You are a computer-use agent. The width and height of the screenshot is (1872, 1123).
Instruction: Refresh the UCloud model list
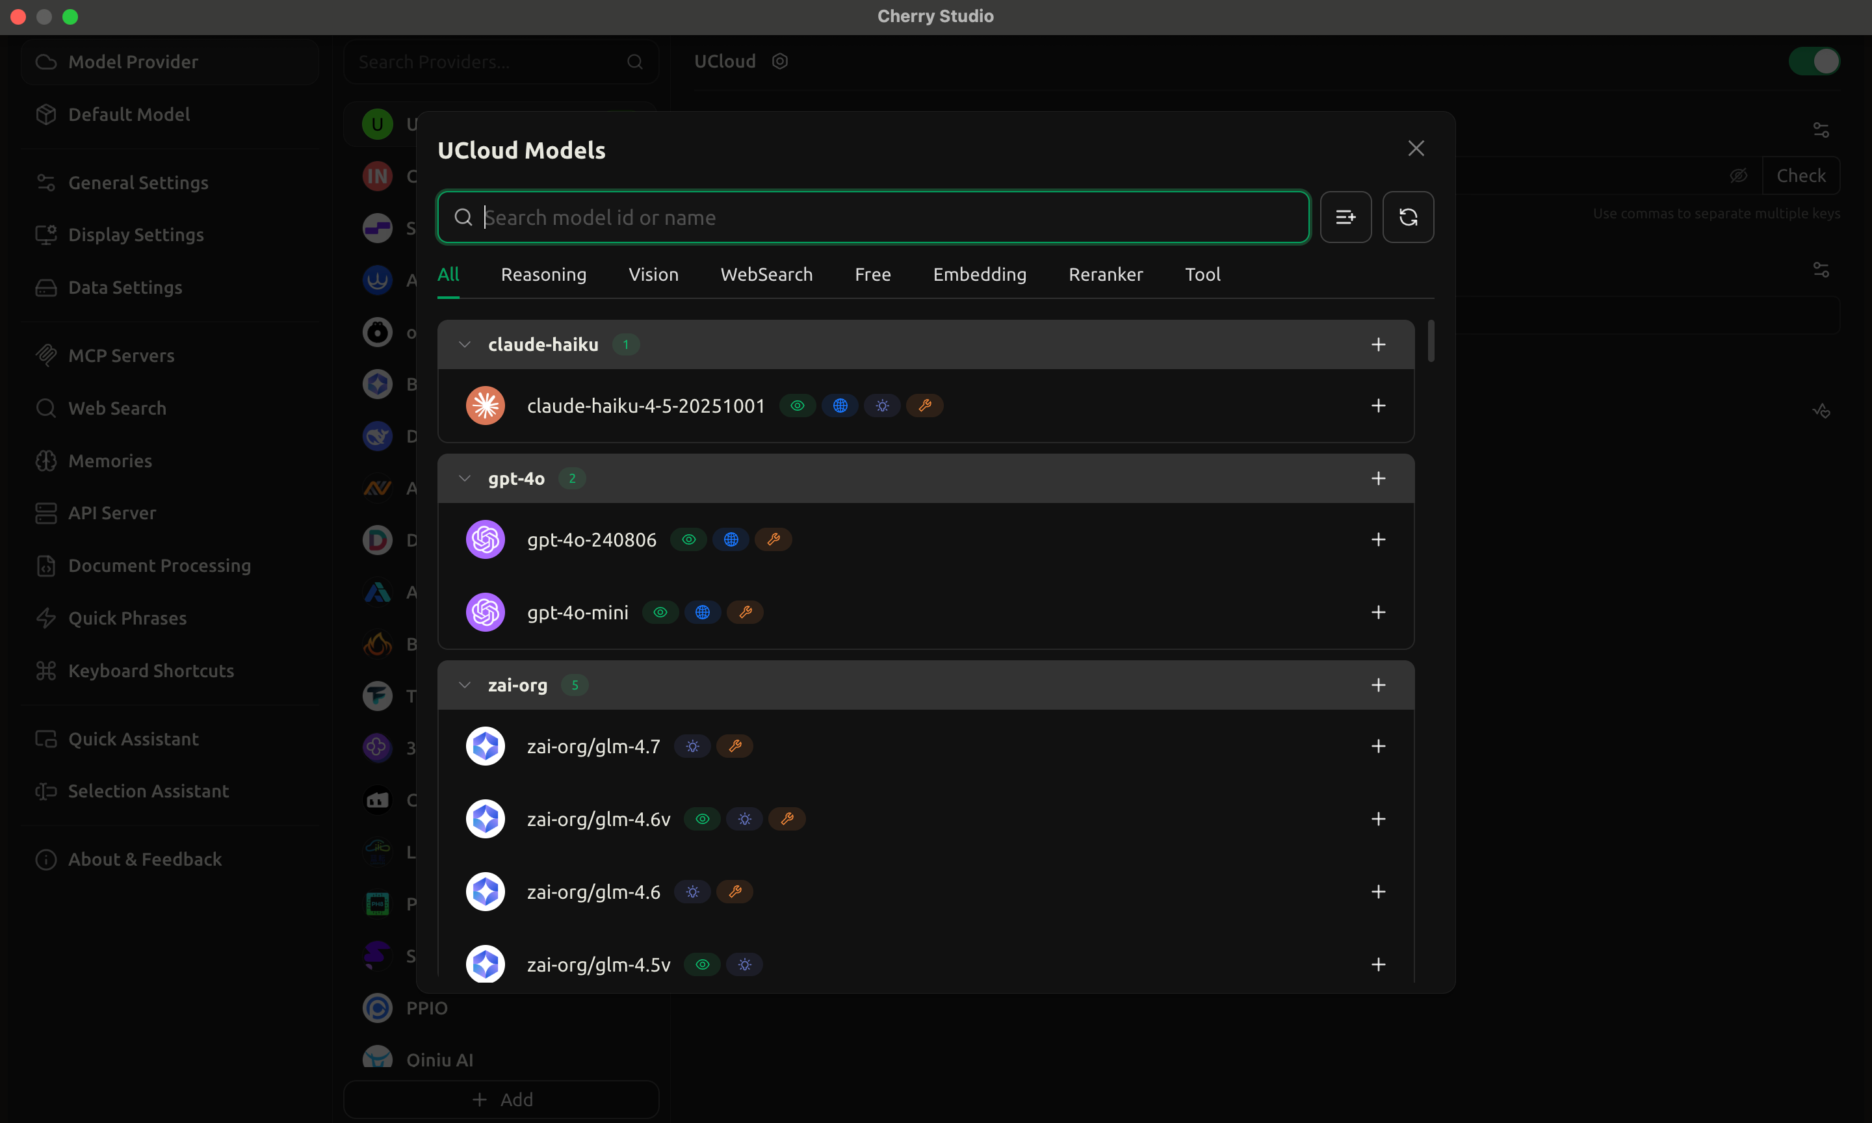coord(1407,217)
